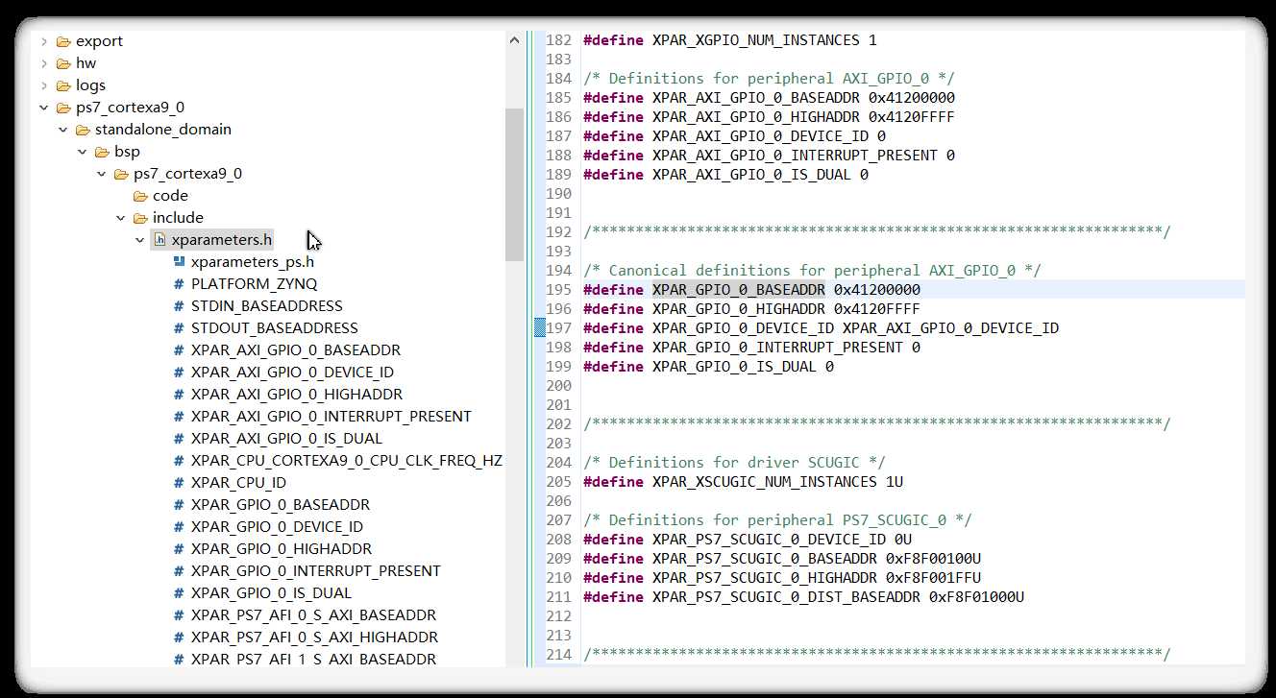This screenshot has width=1276, height=698.
Task: Click the standalone_domain folder icon
Action: coord(83,130)
